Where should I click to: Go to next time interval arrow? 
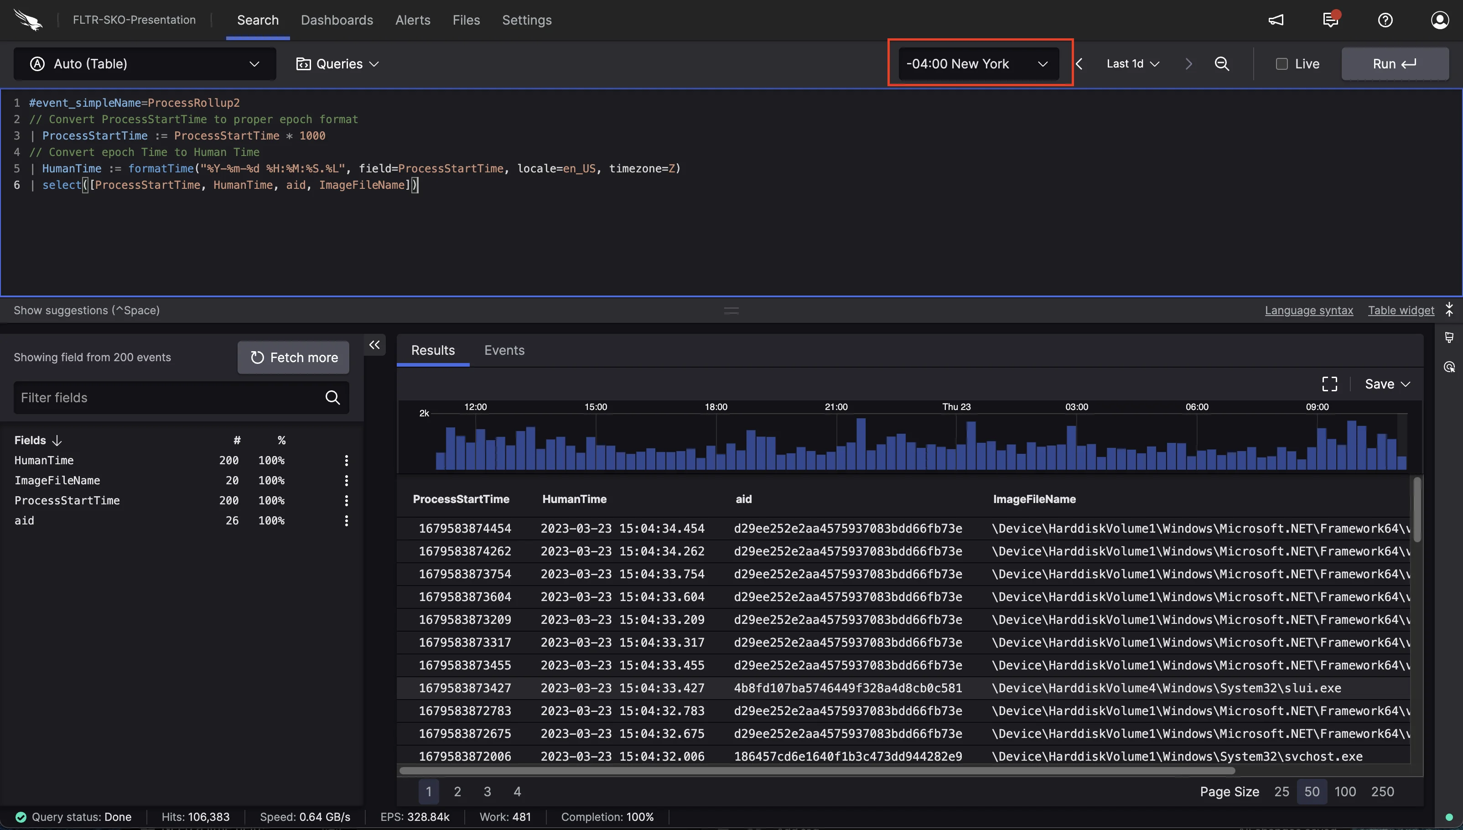point(1188,64)
